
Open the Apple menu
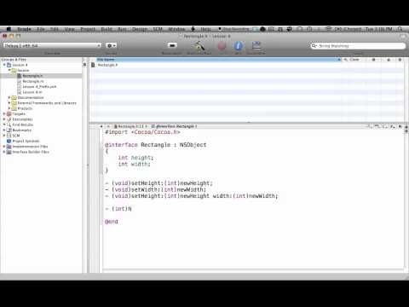point(9,29)
